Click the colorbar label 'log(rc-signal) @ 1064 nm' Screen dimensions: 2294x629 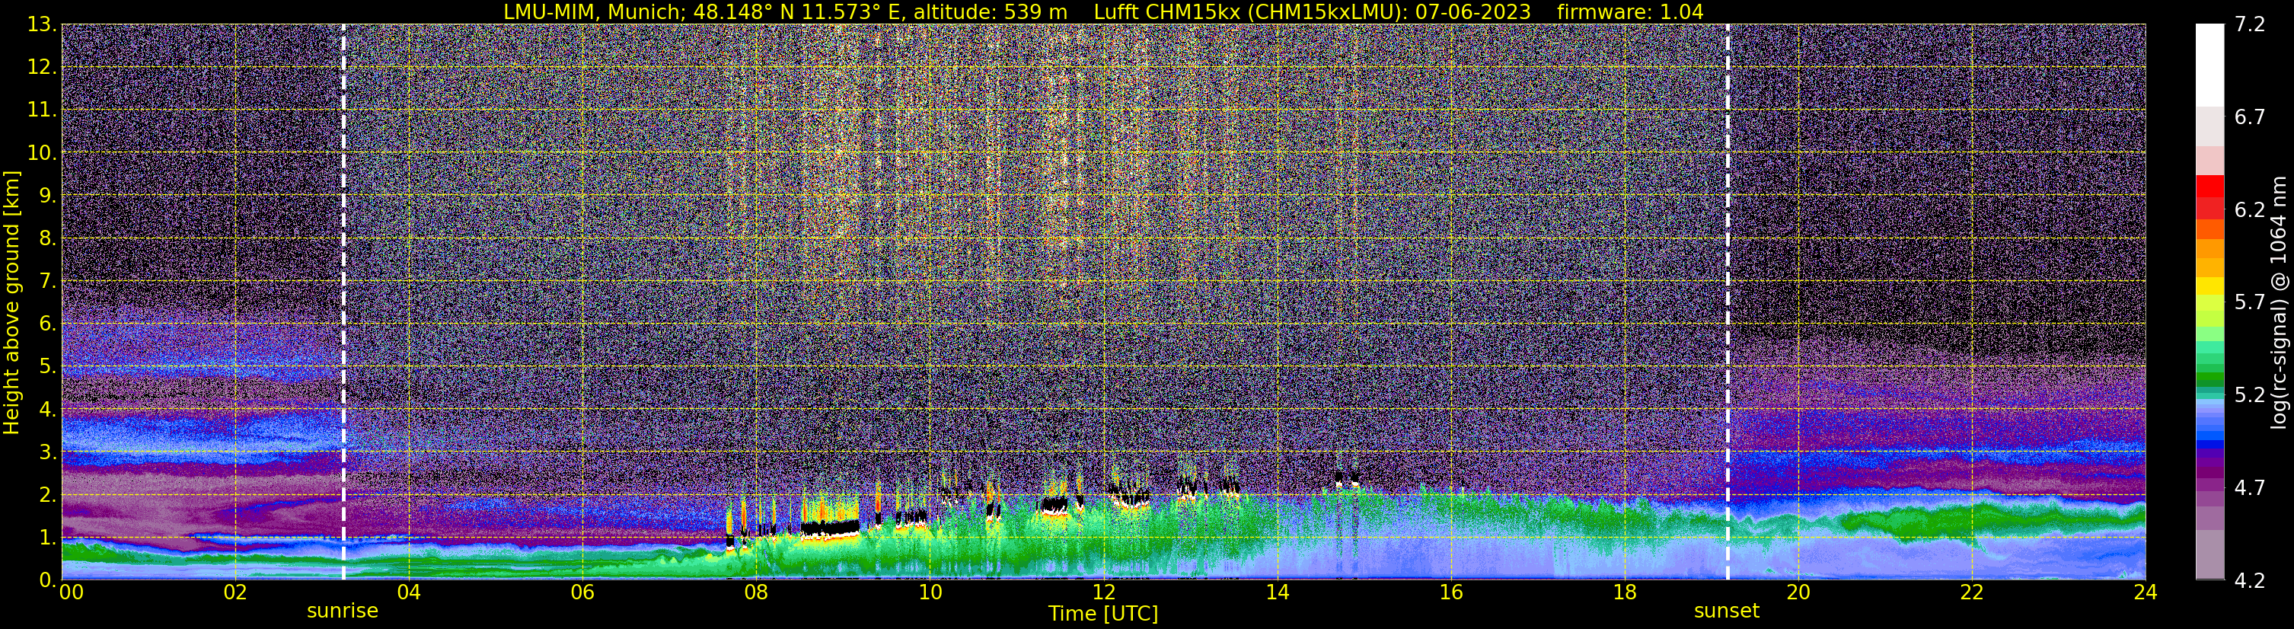pos(2279,303)
